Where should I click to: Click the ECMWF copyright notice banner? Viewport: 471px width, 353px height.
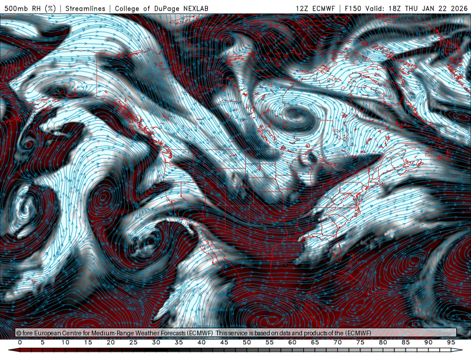coord(236,333)
